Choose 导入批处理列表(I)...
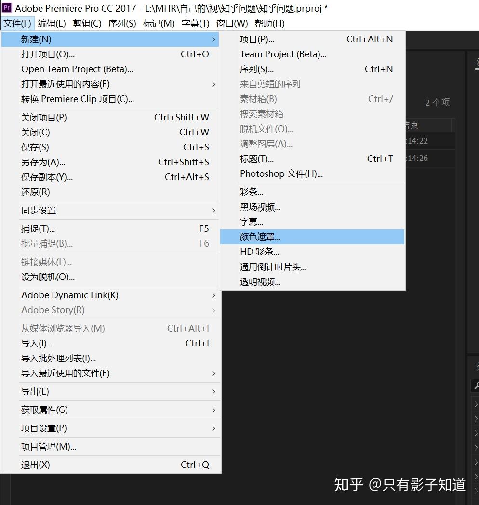The height and width of the screenshot is (505, 479). pos(110,358)
